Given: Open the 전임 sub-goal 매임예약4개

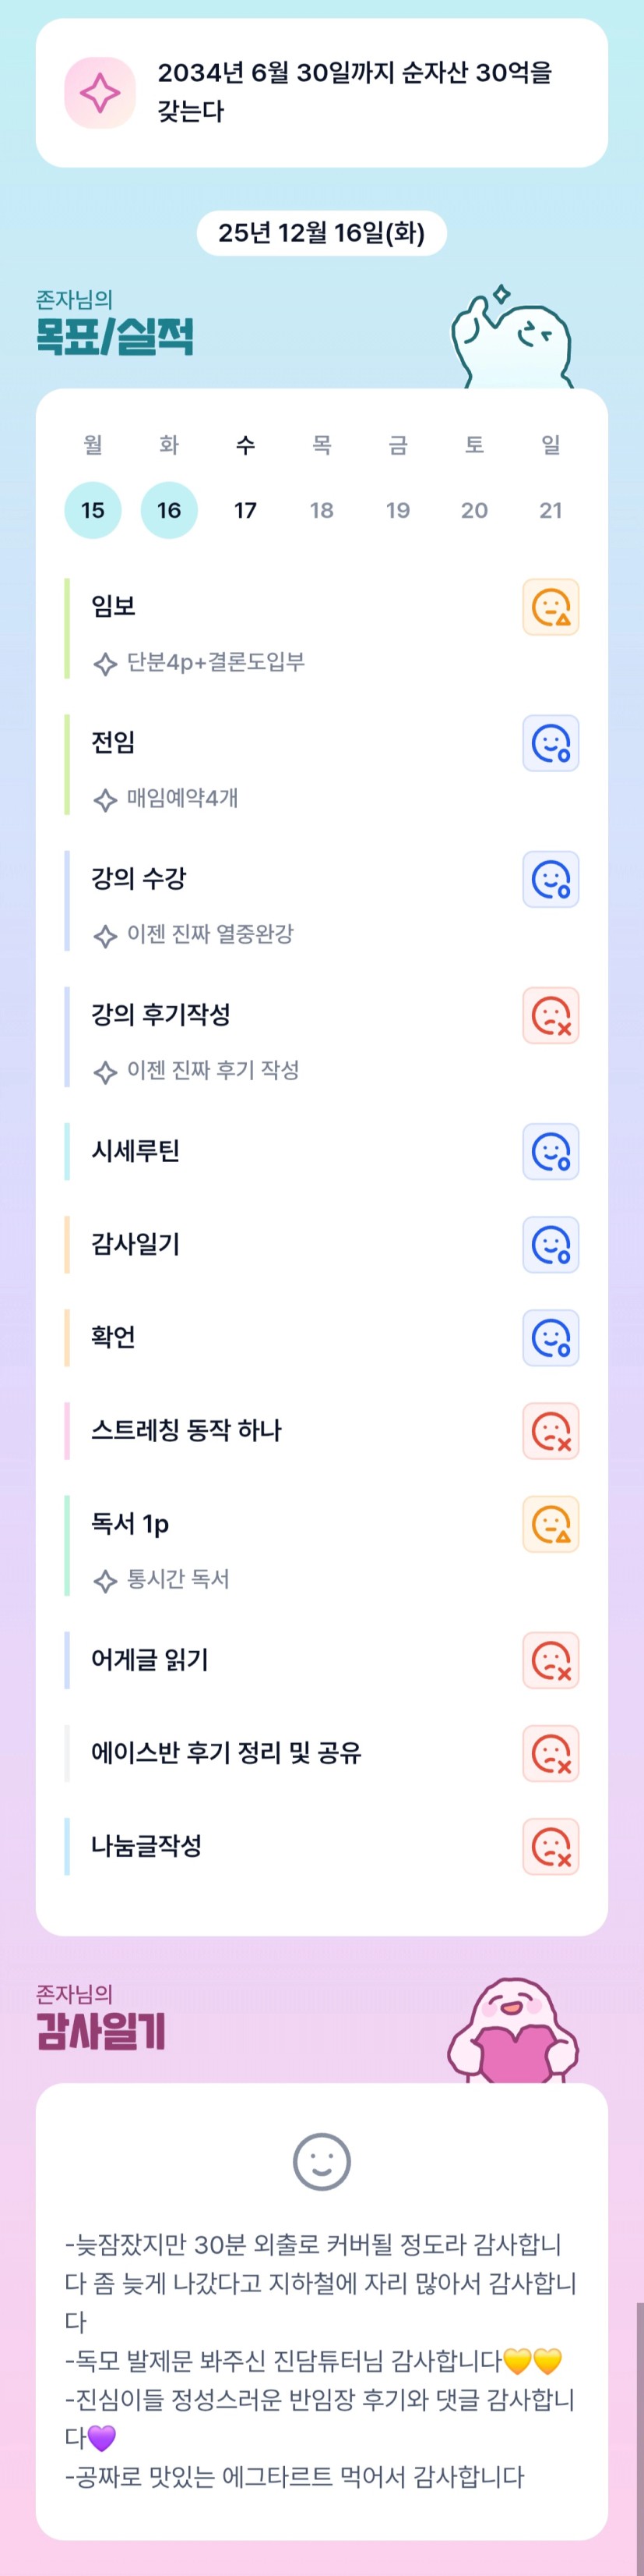Looking at the screenshot, I should [181, 798].
